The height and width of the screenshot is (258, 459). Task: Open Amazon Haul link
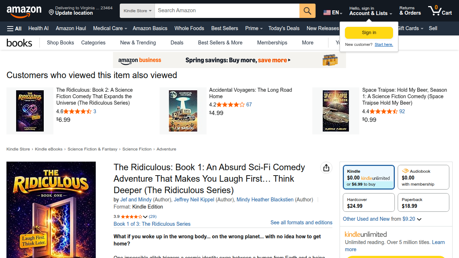point(71,28)
